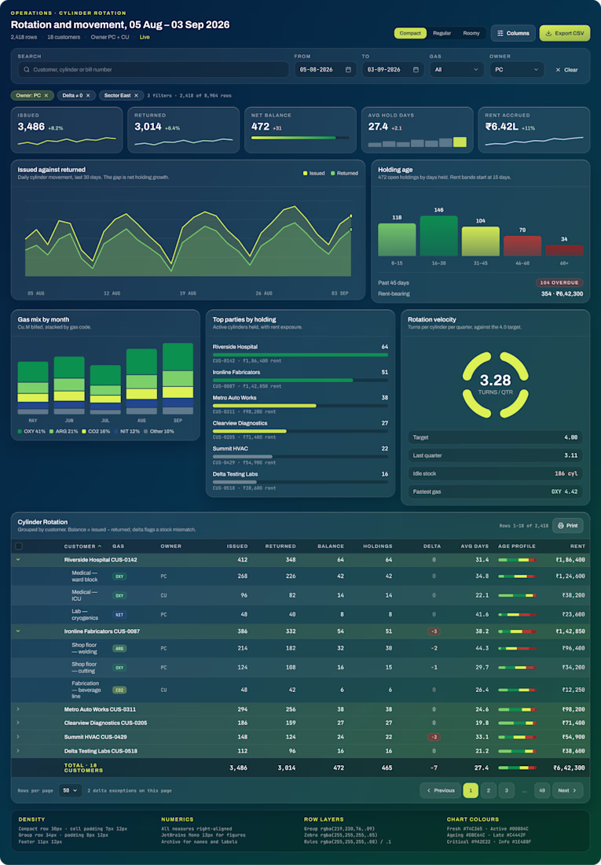Viewport: 601px width, 865px height.
Task: Click the Next page button
Action: [567, 790]
